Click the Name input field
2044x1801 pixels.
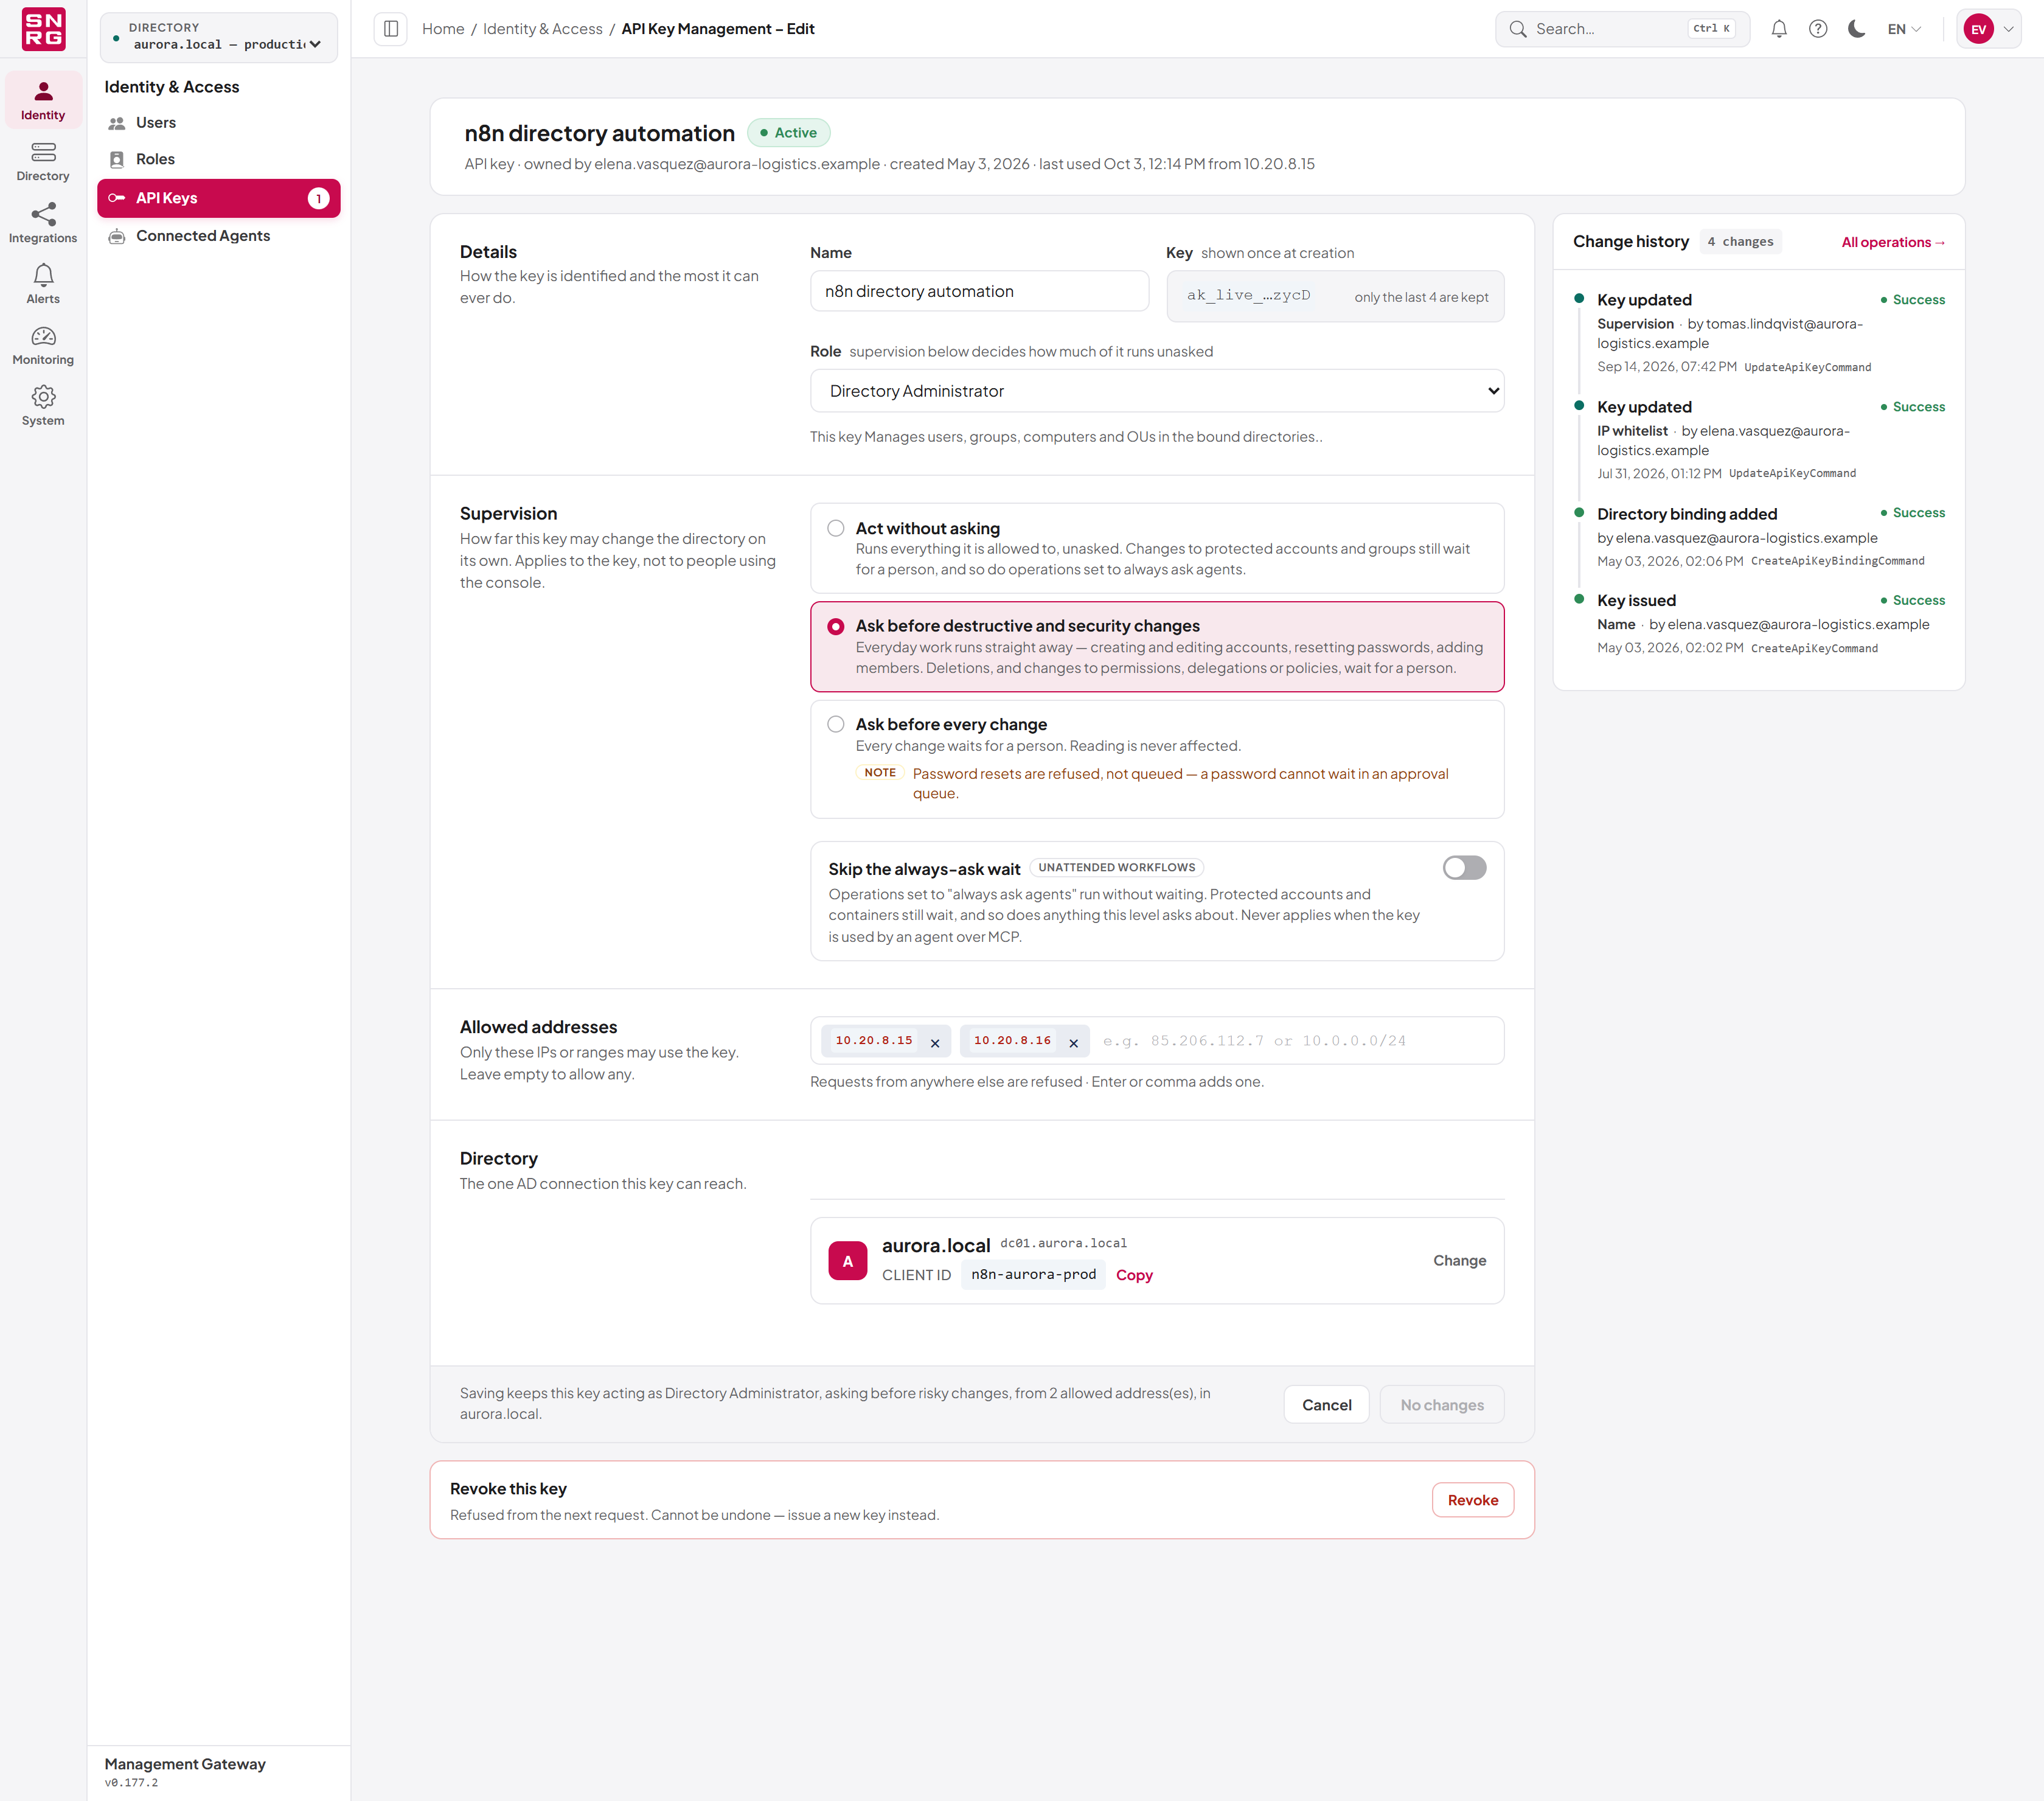point(979,291)
